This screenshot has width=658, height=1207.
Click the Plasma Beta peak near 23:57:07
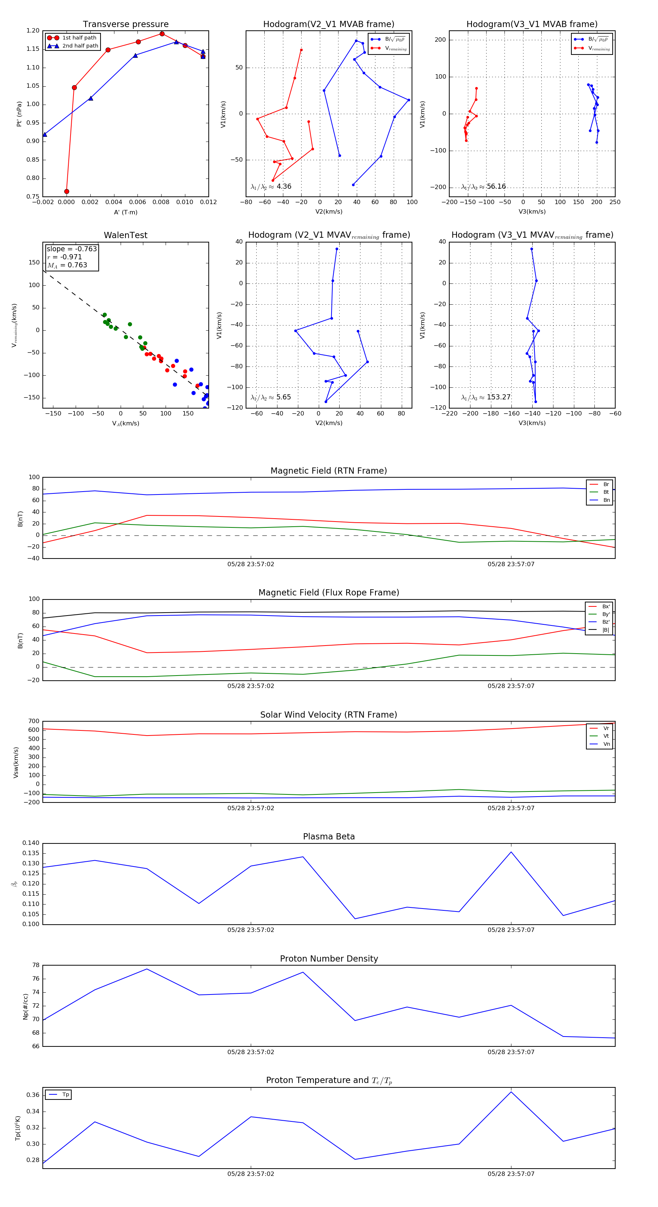[511, 852]
